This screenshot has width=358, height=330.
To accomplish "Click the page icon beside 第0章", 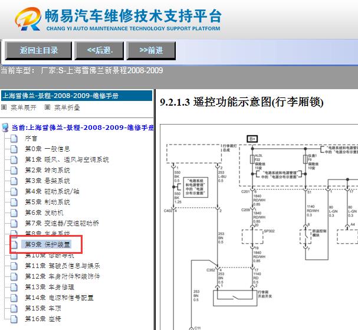I will (14, 149).
